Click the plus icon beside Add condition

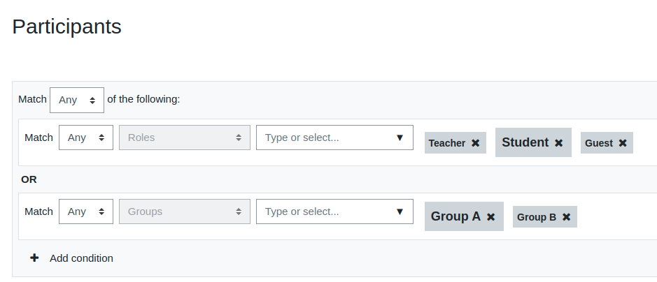(34, 258)
